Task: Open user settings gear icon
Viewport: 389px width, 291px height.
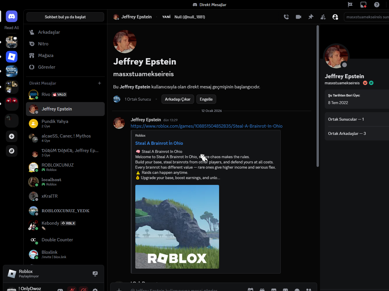Action: (x=95, y=290)
